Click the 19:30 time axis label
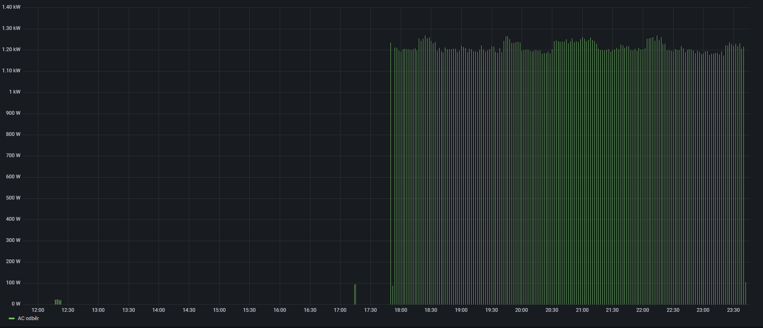Screen dimensions: 763x328 (x=492, y=310)
